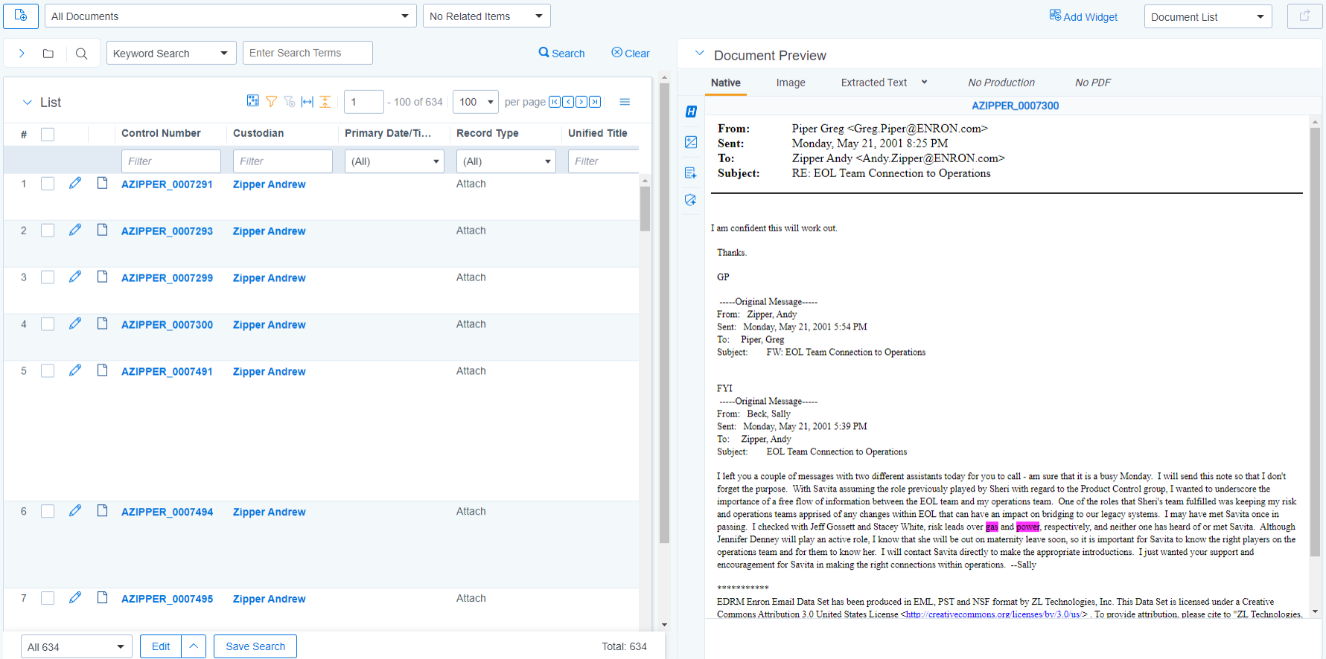Click the image markup icon in preview sidebar
1326x659 pixels.
(691, 142)
